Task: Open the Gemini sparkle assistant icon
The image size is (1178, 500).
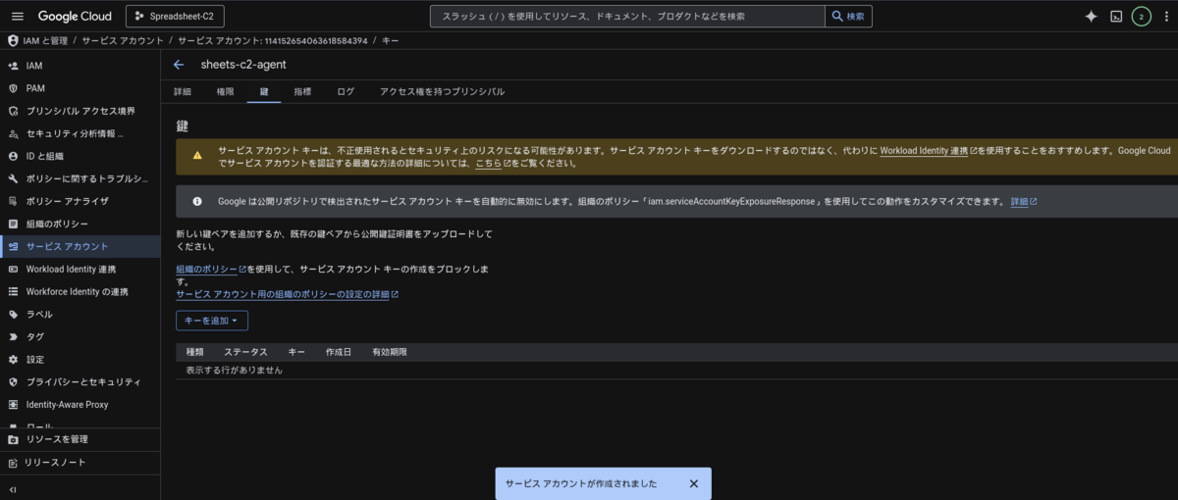Action: pos(1091,17)
